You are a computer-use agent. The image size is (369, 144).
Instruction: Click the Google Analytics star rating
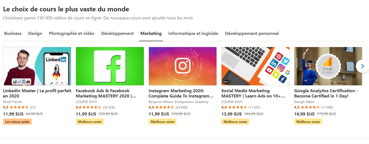point(310,107)
